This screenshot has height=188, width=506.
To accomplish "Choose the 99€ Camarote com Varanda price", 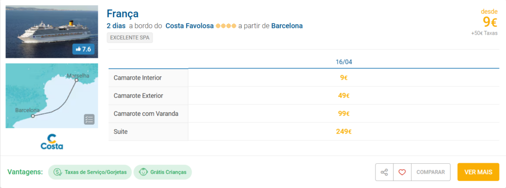I will pos(344,114).
